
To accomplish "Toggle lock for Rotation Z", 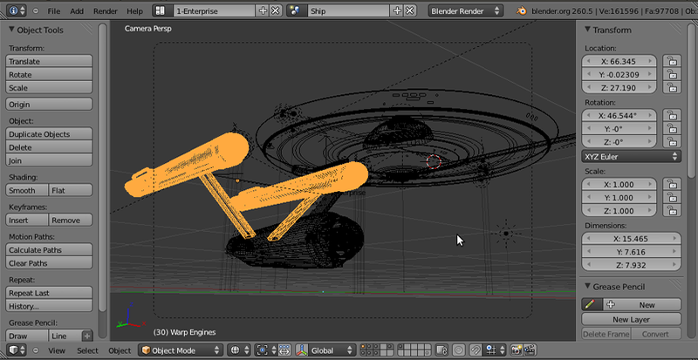I will [672, 141].
